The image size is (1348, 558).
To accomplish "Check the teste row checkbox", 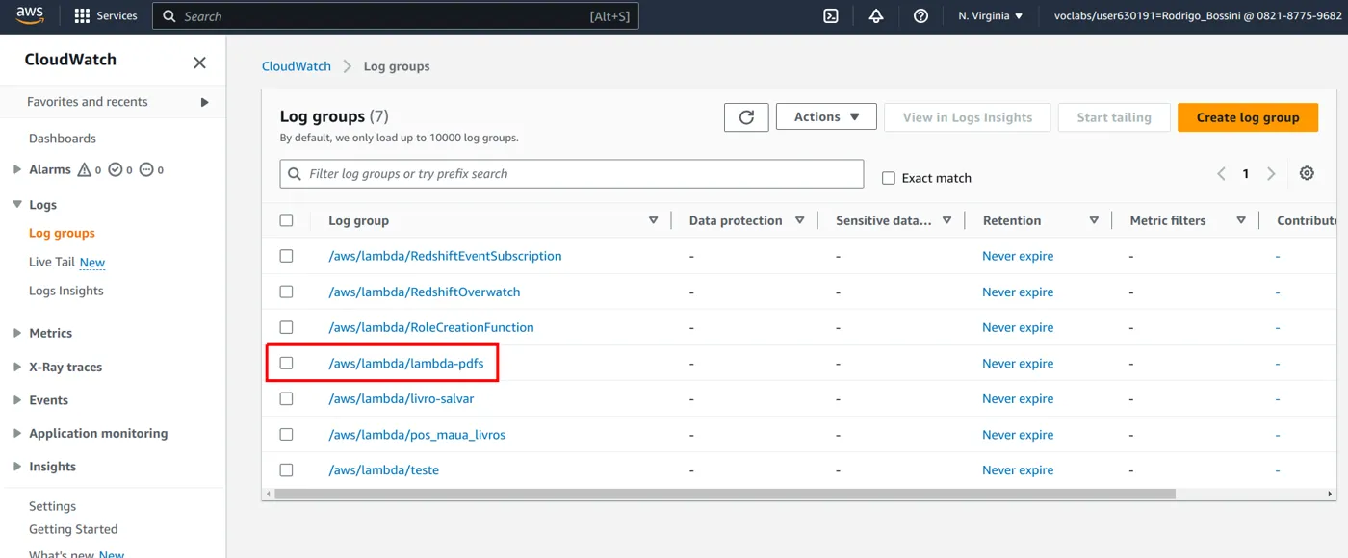I will click(286, 469).
